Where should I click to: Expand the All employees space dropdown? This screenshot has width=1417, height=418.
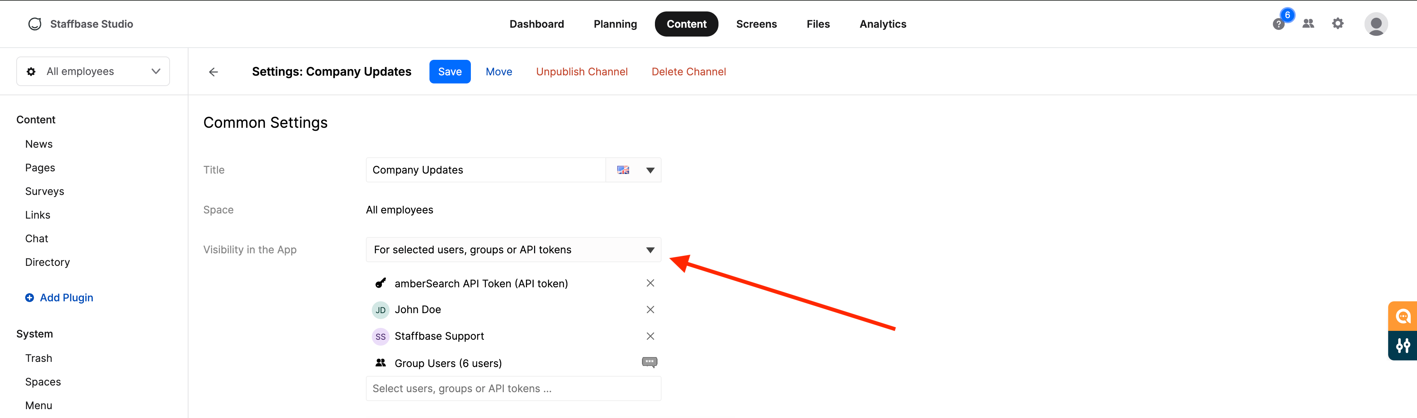click(x=93, y=71)
